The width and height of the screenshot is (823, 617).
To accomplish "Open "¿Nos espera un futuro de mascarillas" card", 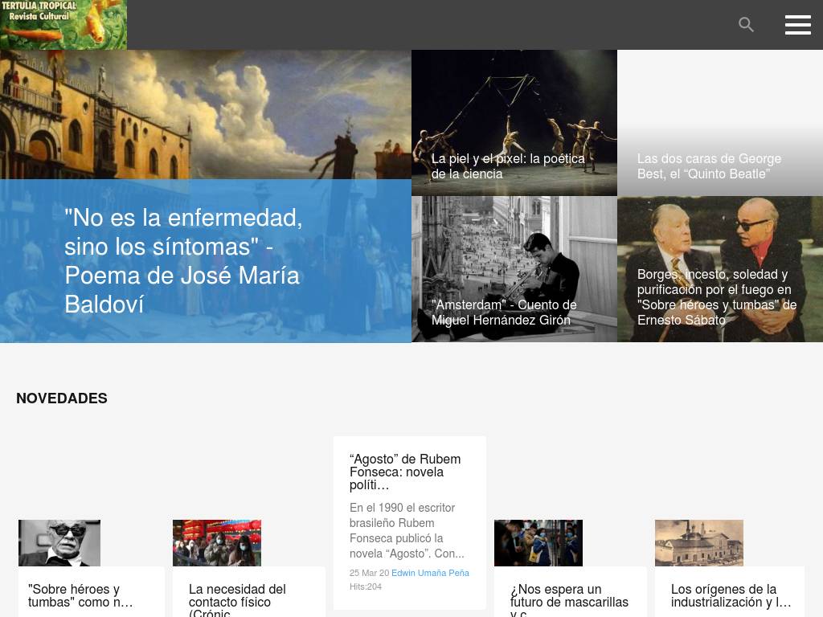I will click(569, 599).
